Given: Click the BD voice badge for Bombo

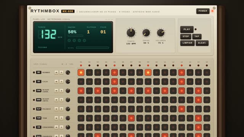Looking at the screenshot, I should coord(39,72).
